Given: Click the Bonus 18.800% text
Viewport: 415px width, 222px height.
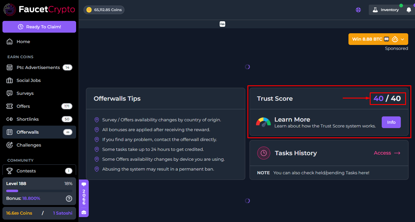Looking at the screenshot, I should coord(23,199).
